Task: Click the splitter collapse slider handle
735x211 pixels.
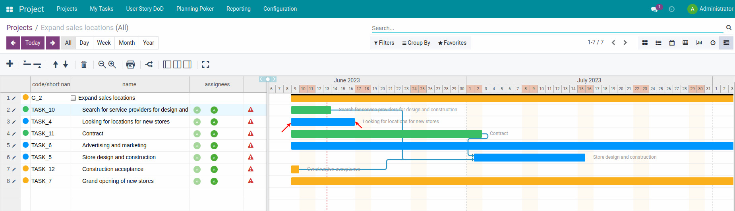Action: [268, 79]
